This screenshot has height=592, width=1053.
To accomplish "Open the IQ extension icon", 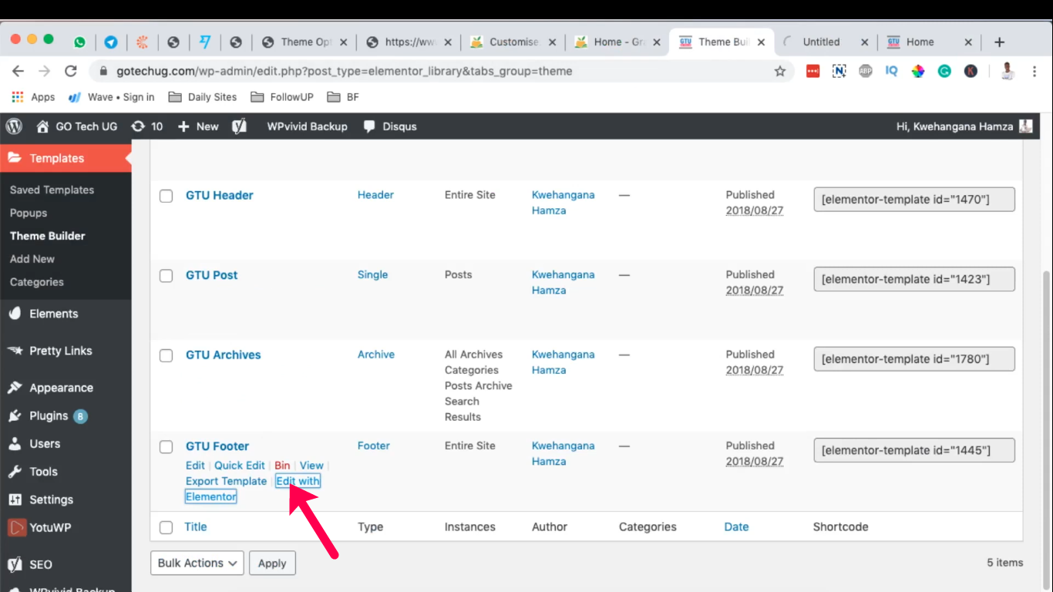I will coord(892,71).
